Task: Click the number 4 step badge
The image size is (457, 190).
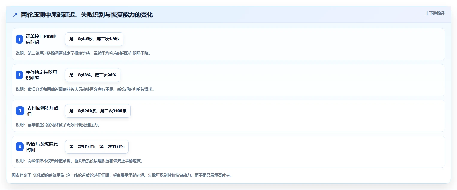Action: point(20,147)
